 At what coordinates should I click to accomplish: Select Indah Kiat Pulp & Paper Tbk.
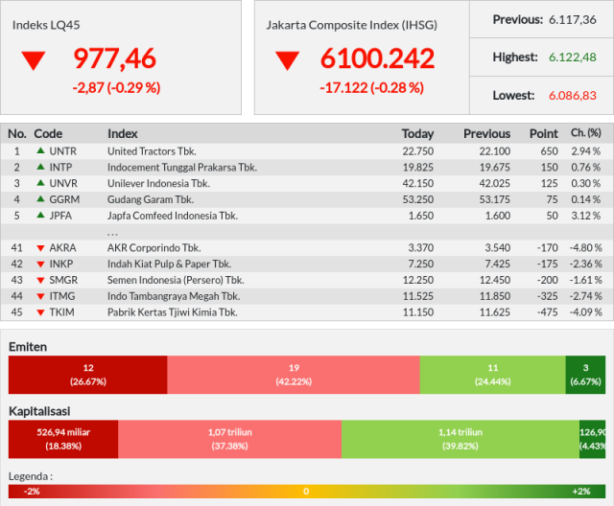pyautogui.click(x=169, y=264)
